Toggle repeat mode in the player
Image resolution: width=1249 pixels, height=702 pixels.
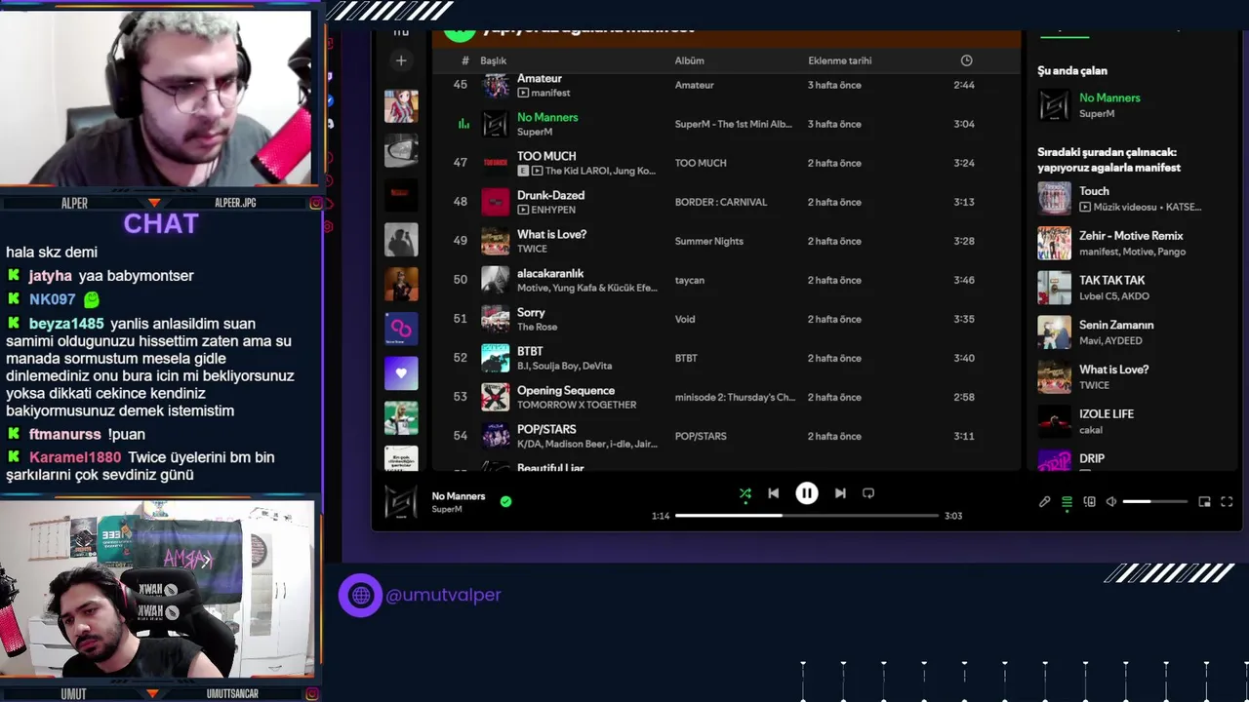click(868, 493)
